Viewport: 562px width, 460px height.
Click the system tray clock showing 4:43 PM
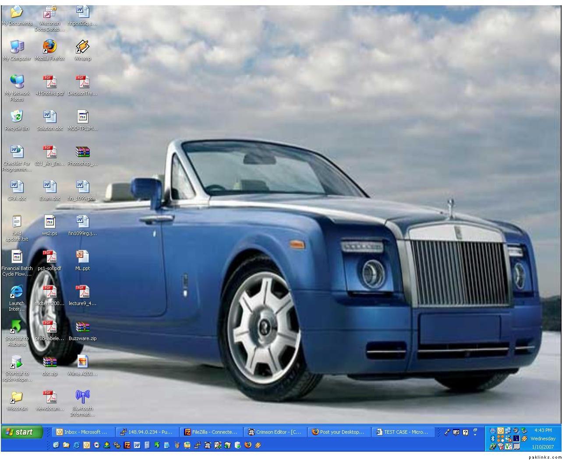pos(543,430)
